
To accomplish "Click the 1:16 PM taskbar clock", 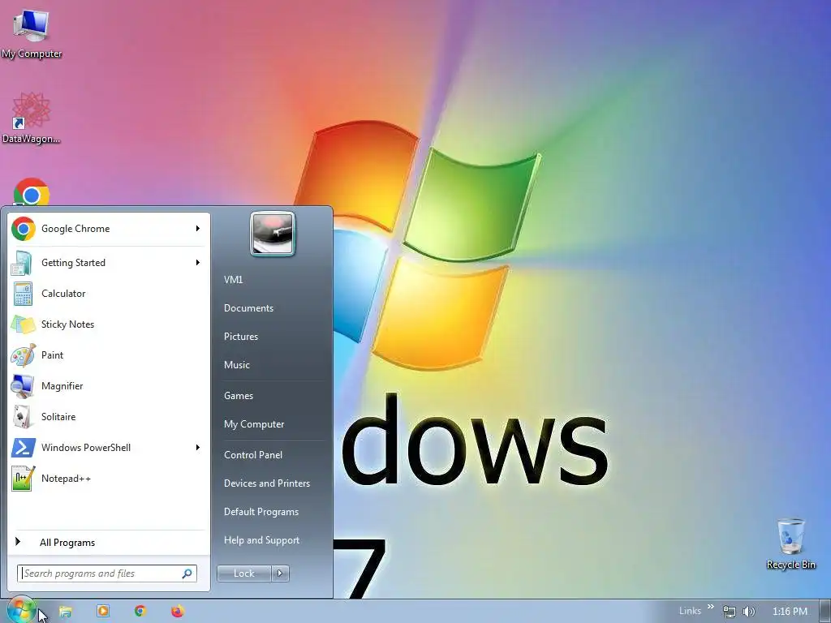I will click(x=790, y=612).
